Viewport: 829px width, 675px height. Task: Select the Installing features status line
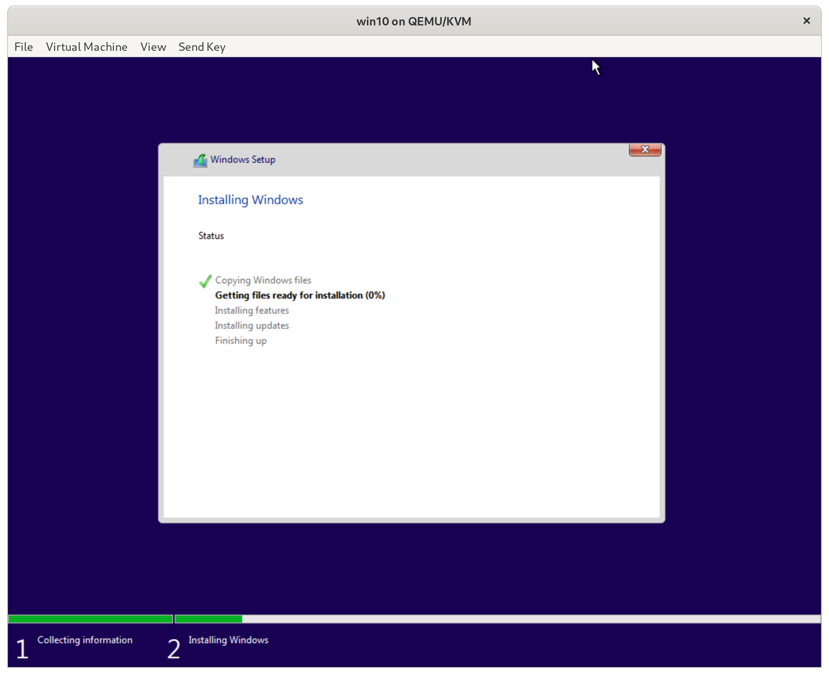(x=252, y=310)
